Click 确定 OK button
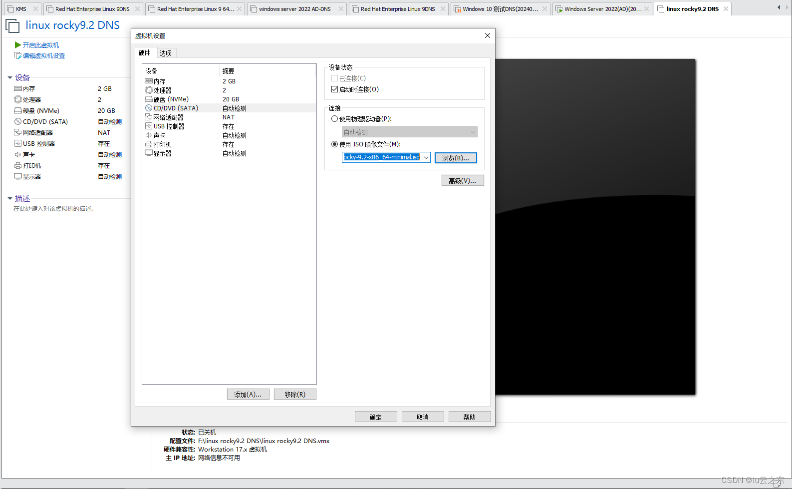Image resolution: width=792 pixels, height=489 pixels. click(376, 417)
